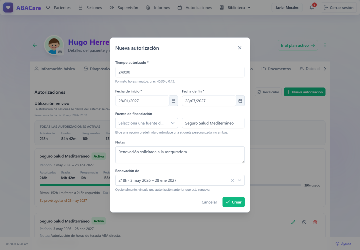Open the Supervisión page
The width and height of the screenshot is (360, 250).
click(x=124, y=7)
